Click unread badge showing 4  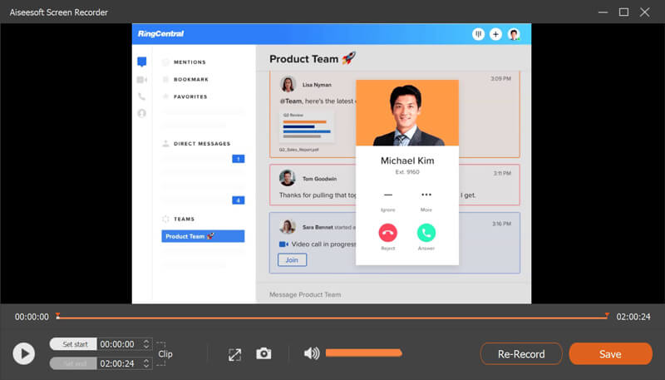[239, 200]
